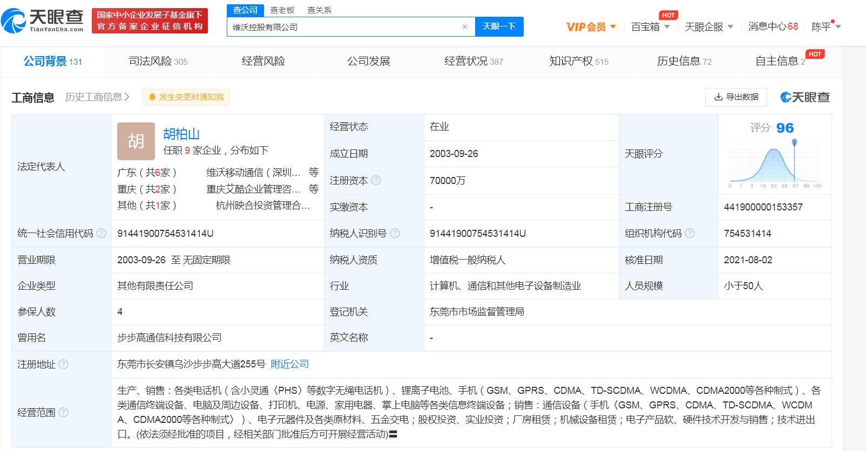This screenshot has height=451, width=866.
Task: Open 附近公司 nearby companies link
Action: point(289,364)
